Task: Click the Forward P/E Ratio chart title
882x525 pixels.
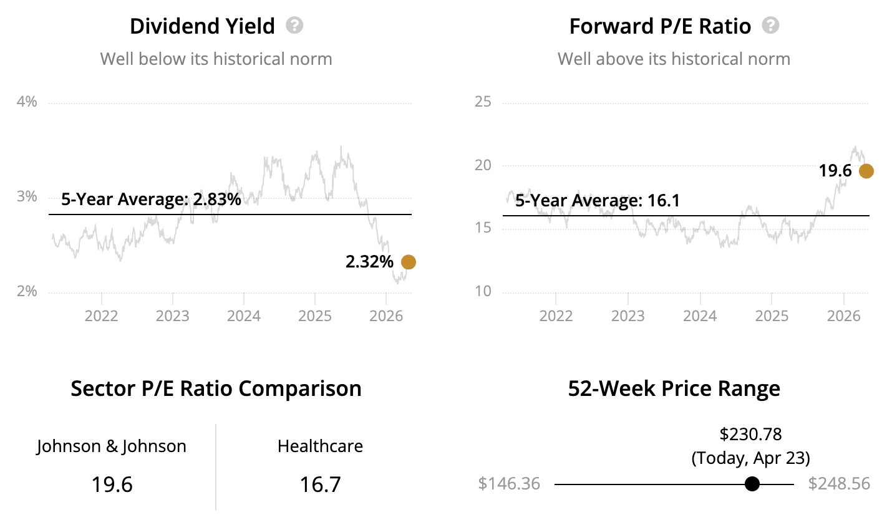Action: click(x=660, y=26)
